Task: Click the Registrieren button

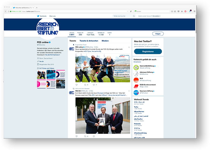Action: 148,51
